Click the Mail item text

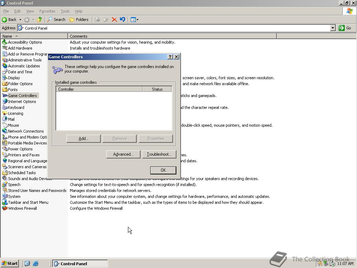pos(11,119)
